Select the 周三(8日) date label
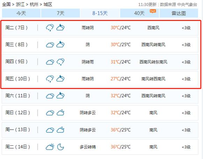Viewport: 203px width, 159px height. (16, 44)
